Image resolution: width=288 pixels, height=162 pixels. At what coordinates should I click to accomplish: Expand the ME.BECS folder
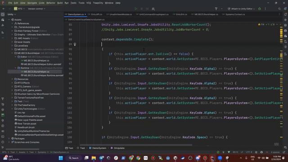coord(12,49)
